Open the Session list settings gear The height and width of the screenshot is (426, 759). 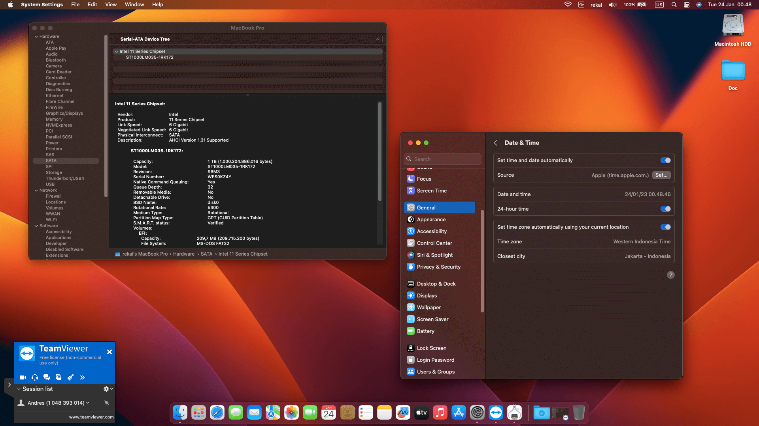pos(106,389)
